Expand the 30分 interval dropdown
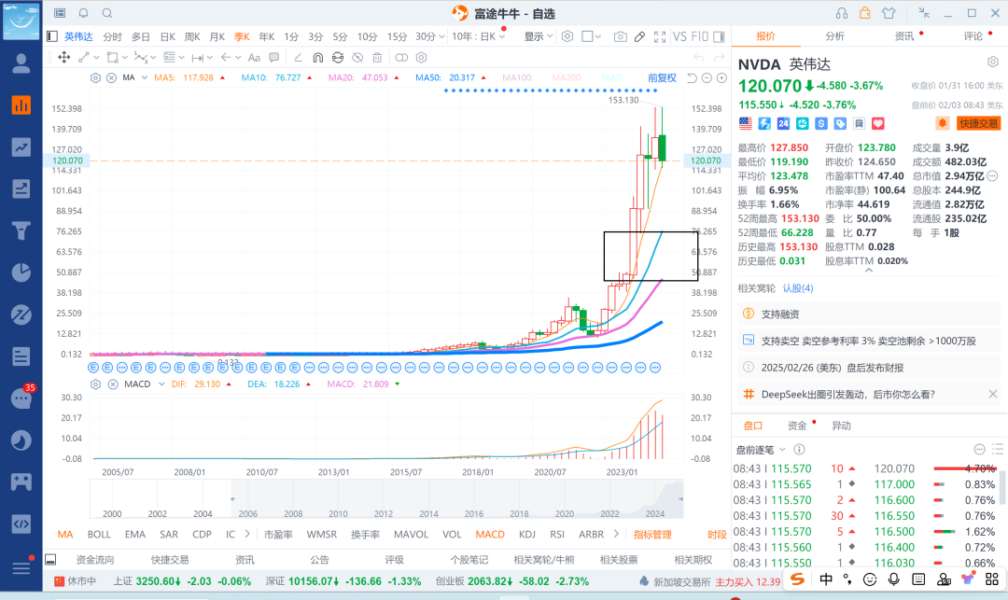1008x600 pixels. (441, 36)
